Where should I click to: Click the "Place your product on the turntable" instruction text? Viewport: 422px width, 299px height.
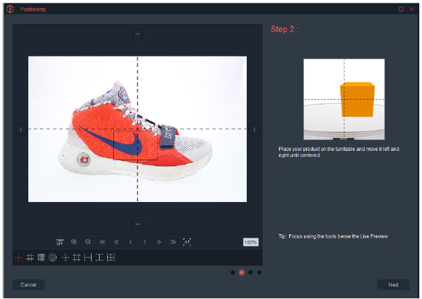point(339,152)
